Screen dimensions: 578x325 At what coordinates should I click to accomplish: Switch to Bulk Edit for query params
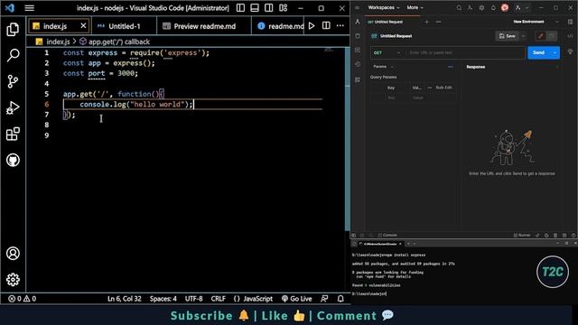[x=443, y=88]
